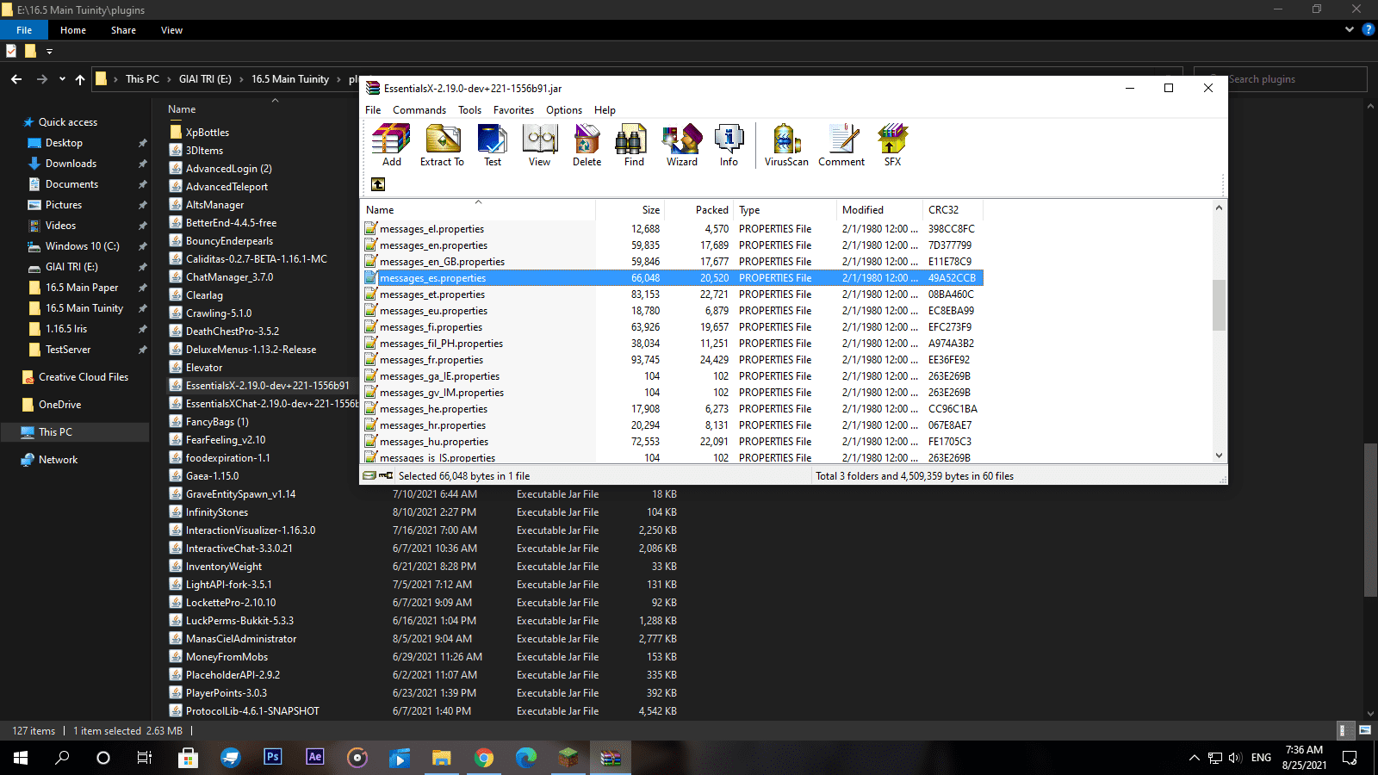This screenshot has height=775, width=1378.
Task: Sort WinRAR list by Type column
Action: point(785,210)
